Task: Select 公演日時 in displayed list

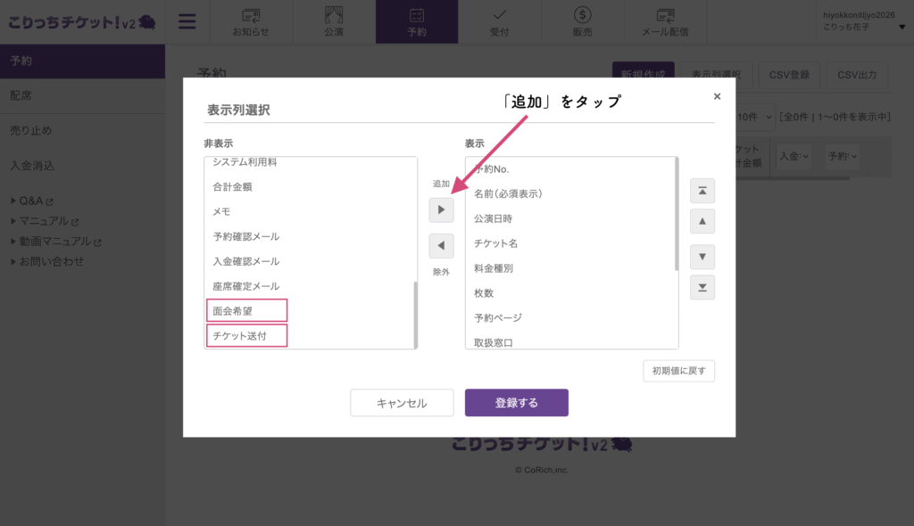Action: tap(493, 218)
